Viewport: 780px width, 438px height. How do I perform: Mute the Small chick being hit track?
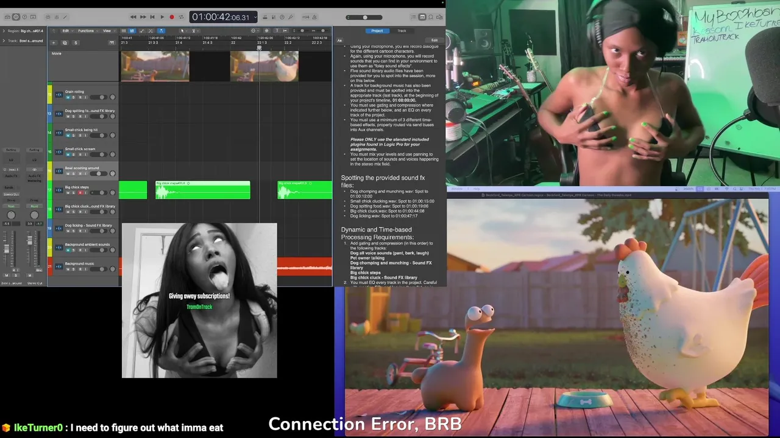pos(68,135)
